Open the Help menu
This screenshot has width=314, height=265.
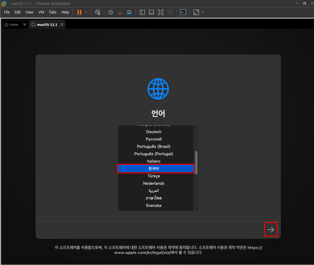point(65,12)
